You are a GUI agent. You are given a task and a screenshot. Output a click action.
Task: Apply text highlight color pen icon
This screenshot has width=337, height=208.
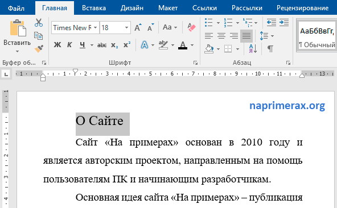point(163,45)
